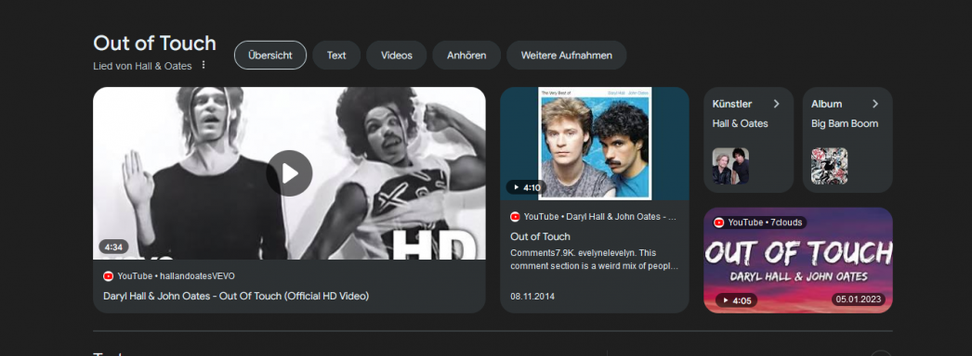
Task: Click 'YouTube • hallandoatesVEVO' source label
Action: click(x=176, y=276)
